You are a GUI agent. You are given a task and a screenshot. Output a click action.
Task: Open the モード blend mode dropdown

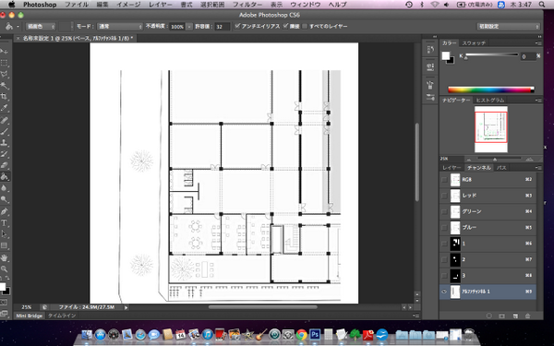tap(120, 27)
